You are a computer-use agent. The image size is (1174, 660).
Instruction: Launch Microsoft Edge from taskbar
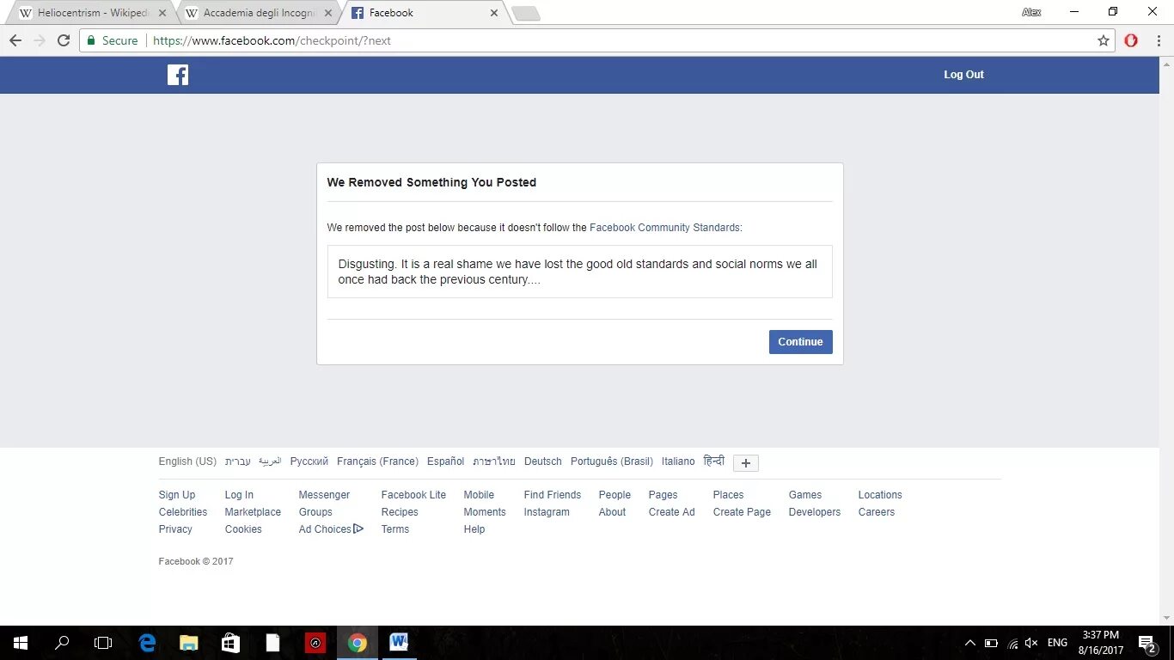(x=148, y=643)
